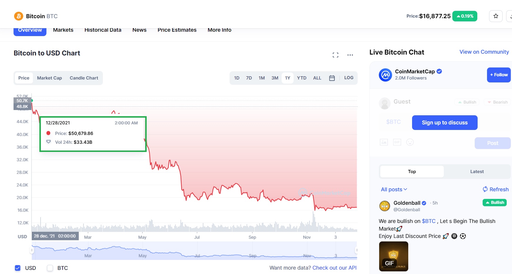Switch to Candle Chart view
Viewport: 512px width, 274px height.
[84, 78]
